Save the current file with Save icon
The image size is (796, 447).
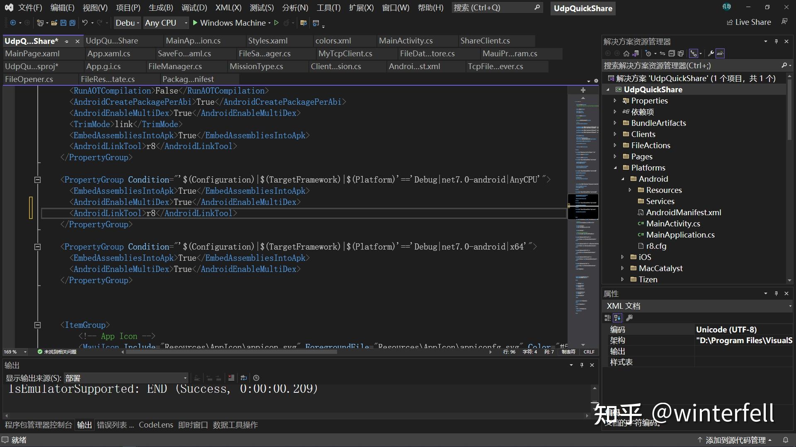click(63, 23)
